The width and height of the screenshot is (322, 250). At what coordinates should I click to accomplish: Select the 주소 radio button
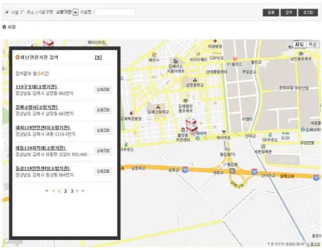coord(23,13)
